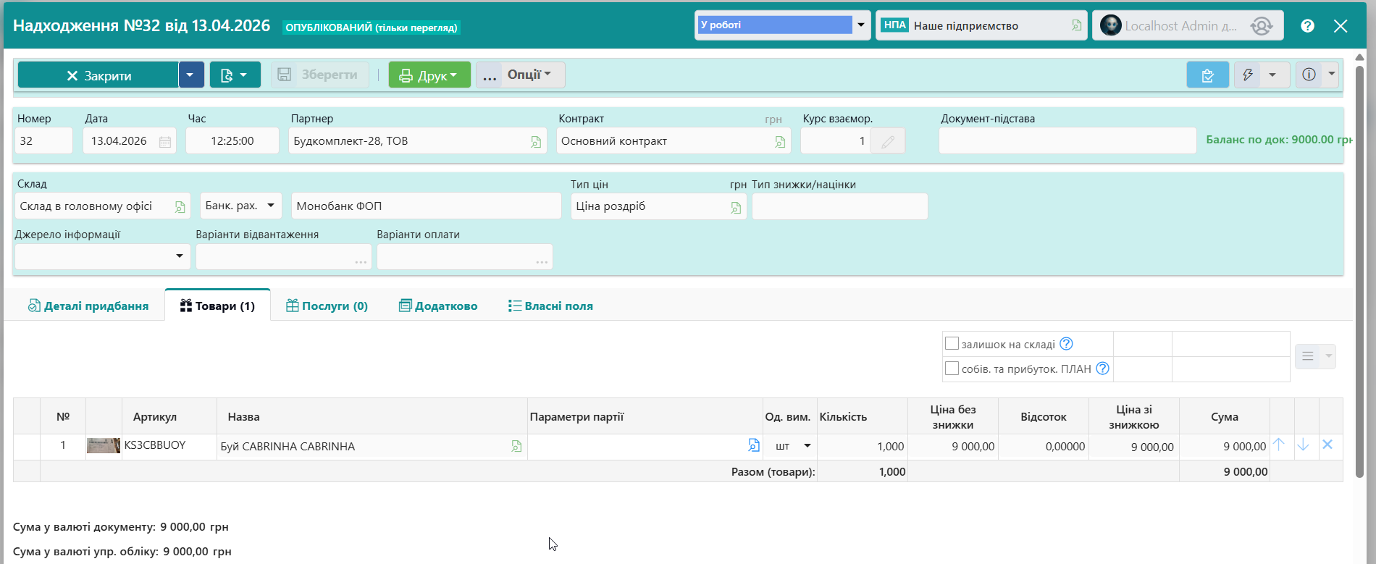This screenshot has height=564, width=1376.
Task: Move the goods row up with arrow
Action: (1279, 445)
